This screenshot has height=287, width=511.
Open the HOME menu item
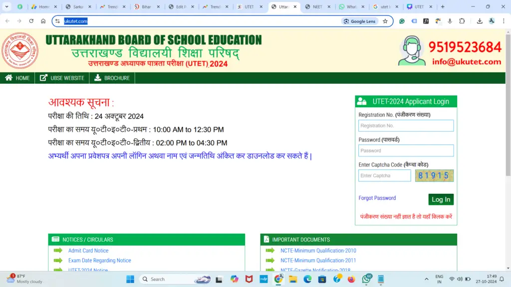tap(17, 78)
